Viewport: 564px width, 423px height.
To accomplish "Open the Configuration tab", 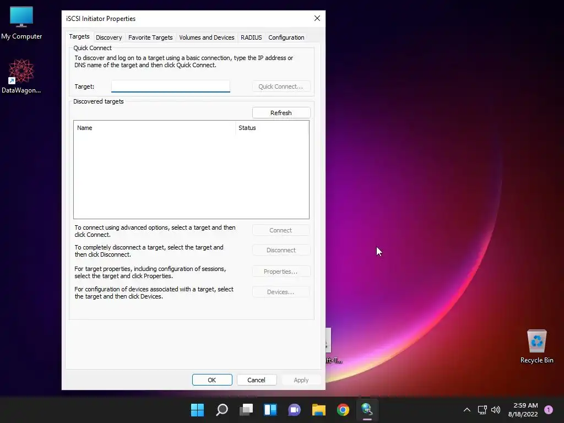I will point(286,37).
